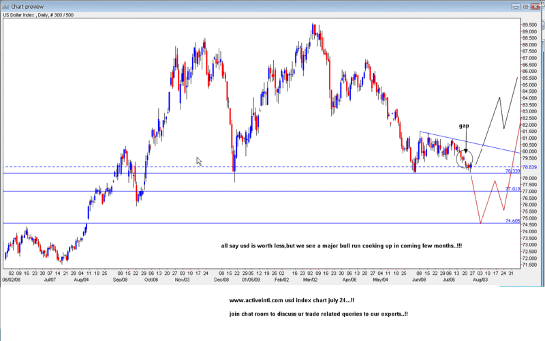
Task: Click the Dec/08 date on time axis
Action: tap(222, 280)
